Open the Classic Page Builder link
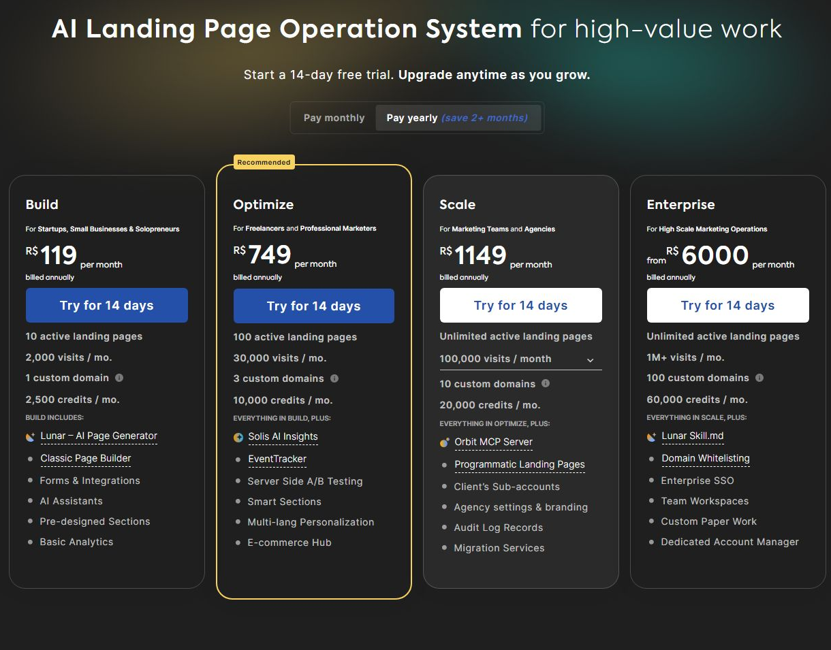The width and height of the screenshot is (831, 650). point(86,459)
